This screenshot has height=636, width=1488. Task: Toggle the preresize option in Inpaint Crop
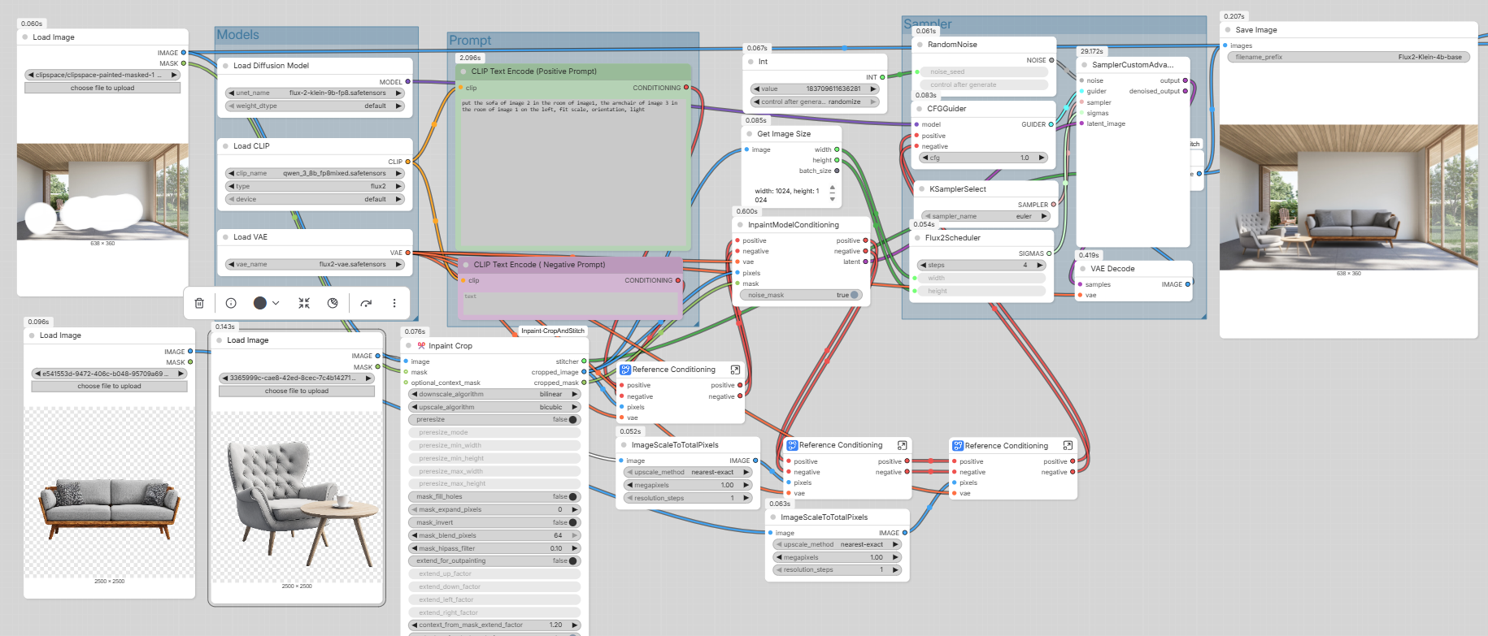(x=572, y=420)
